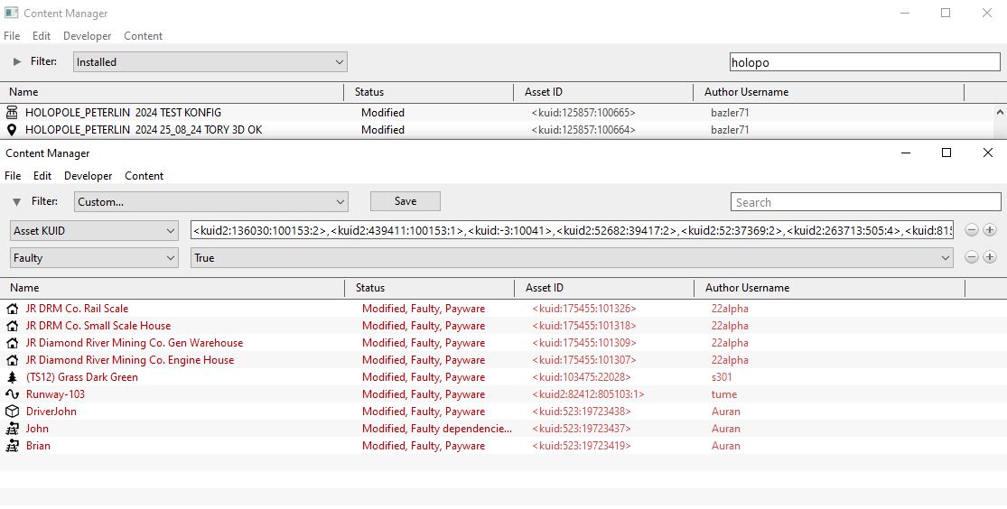
Task: Click the session icon for HOLOPOLE_PETERLIN TEST KONFIG
Action: 12,113
